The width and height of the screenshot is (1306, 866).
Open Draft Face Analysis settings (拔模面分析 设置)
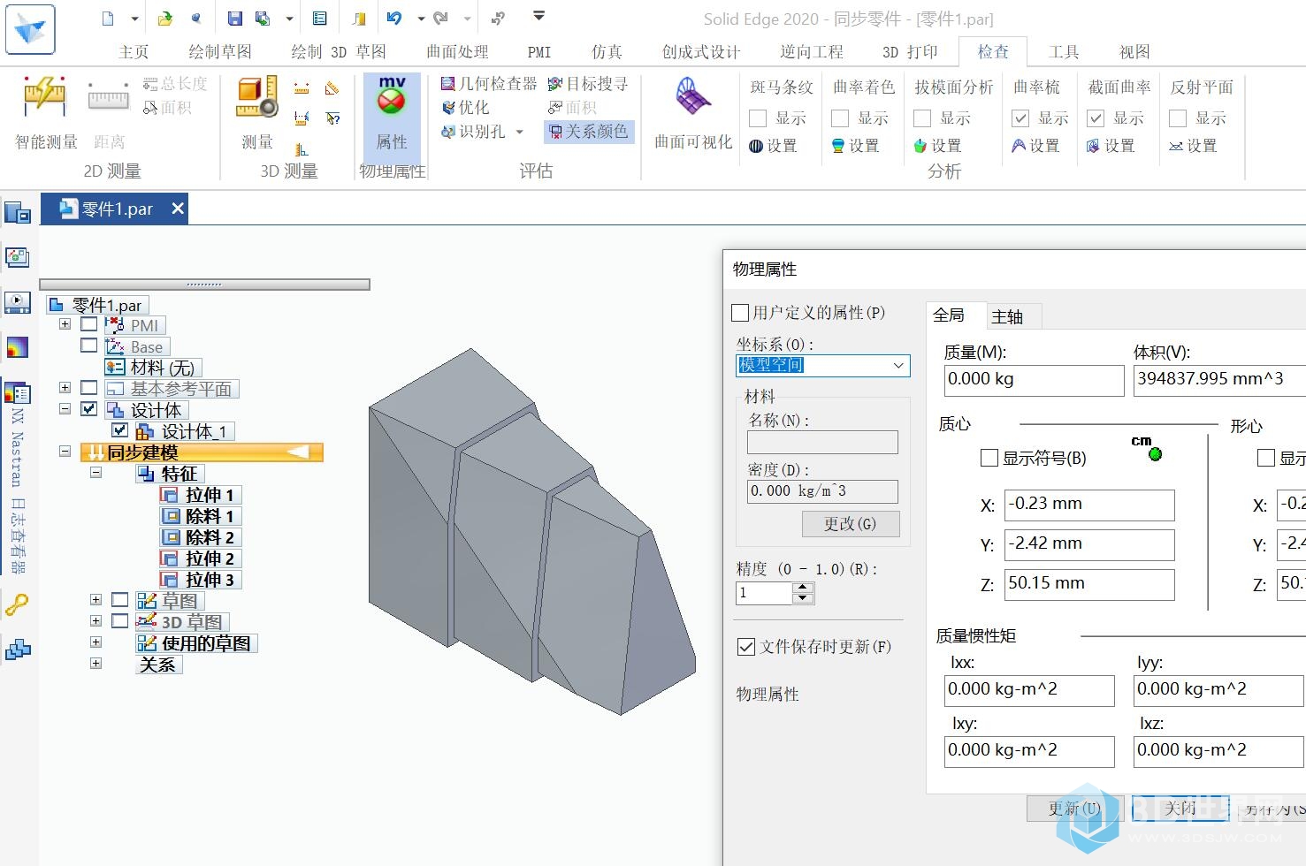click(x=937, y=146)
